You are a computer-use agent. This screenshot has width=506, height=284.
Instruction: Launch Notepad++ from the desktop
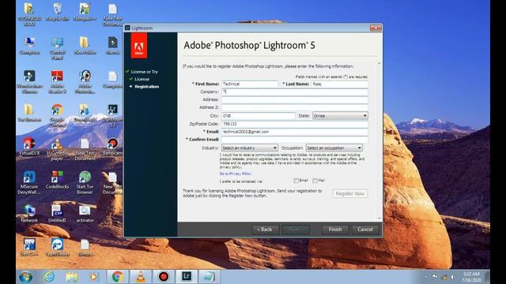point(85,13)
